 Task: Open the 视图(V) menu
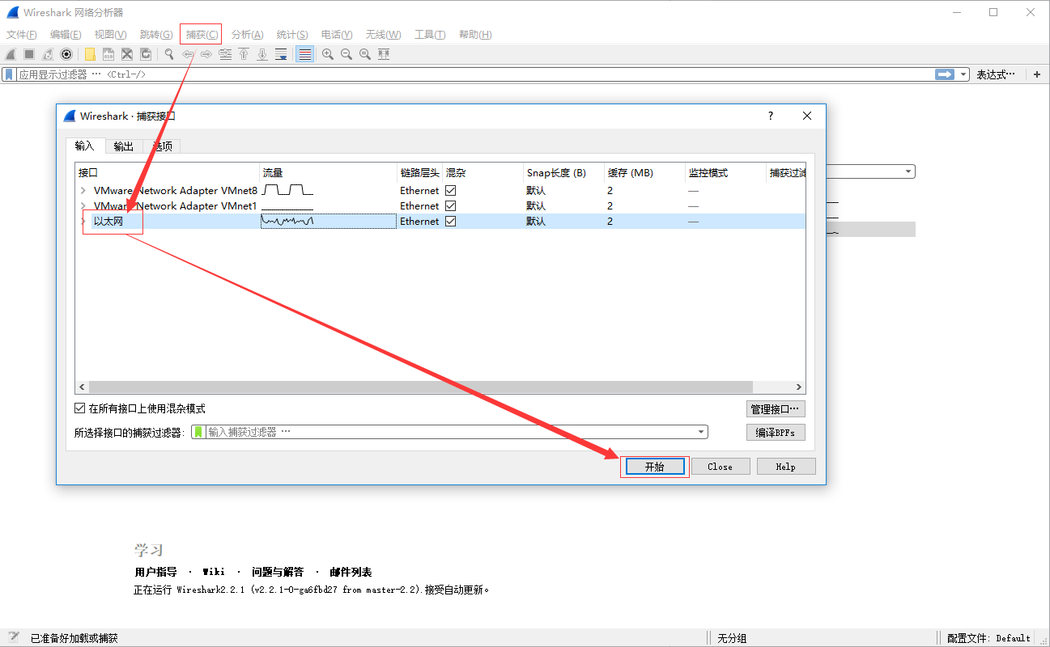[x=110, y=34]
